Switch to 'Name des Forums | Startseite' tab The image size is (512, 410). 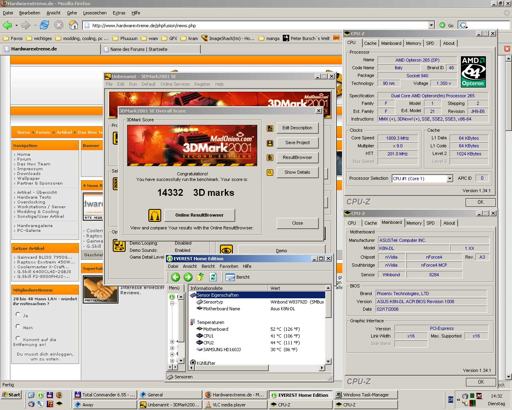151,49
